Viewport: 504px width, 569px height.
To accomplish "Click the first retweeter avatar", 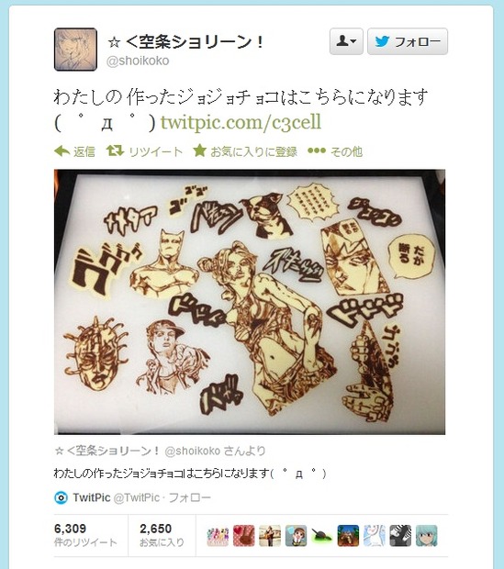I will 218,536.
